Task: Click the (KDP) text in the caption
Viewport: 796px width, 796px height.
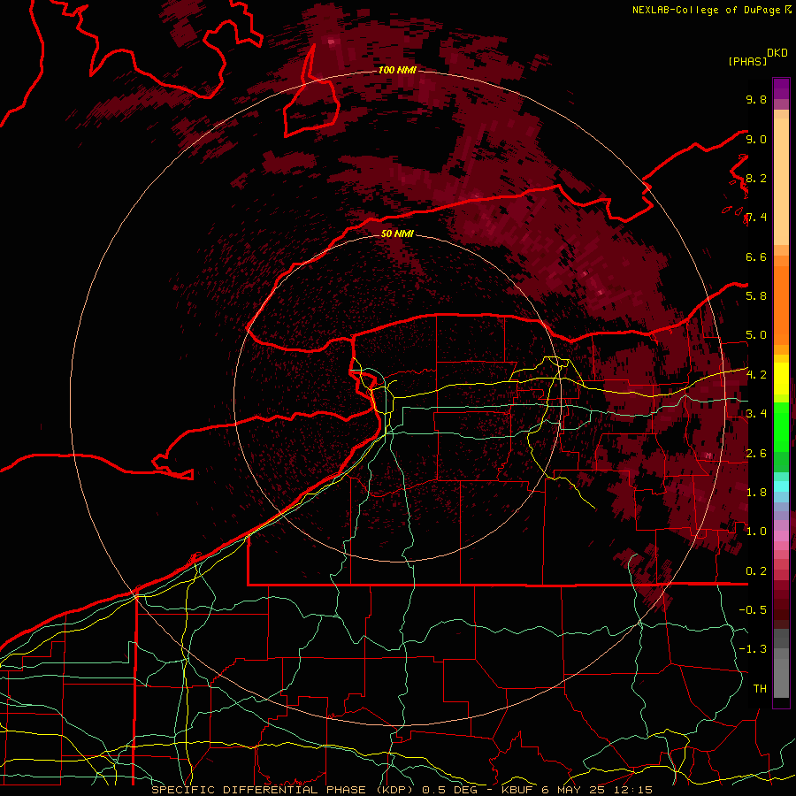Action: pos(394,790)
